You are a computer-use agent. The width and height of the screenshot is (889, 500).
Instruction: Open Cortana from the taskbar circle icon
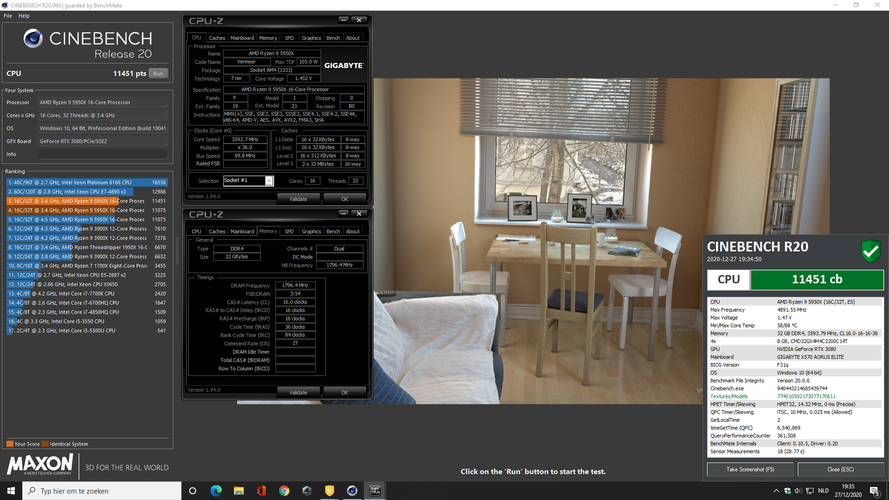pyautogui.click(x=193, y=491)
